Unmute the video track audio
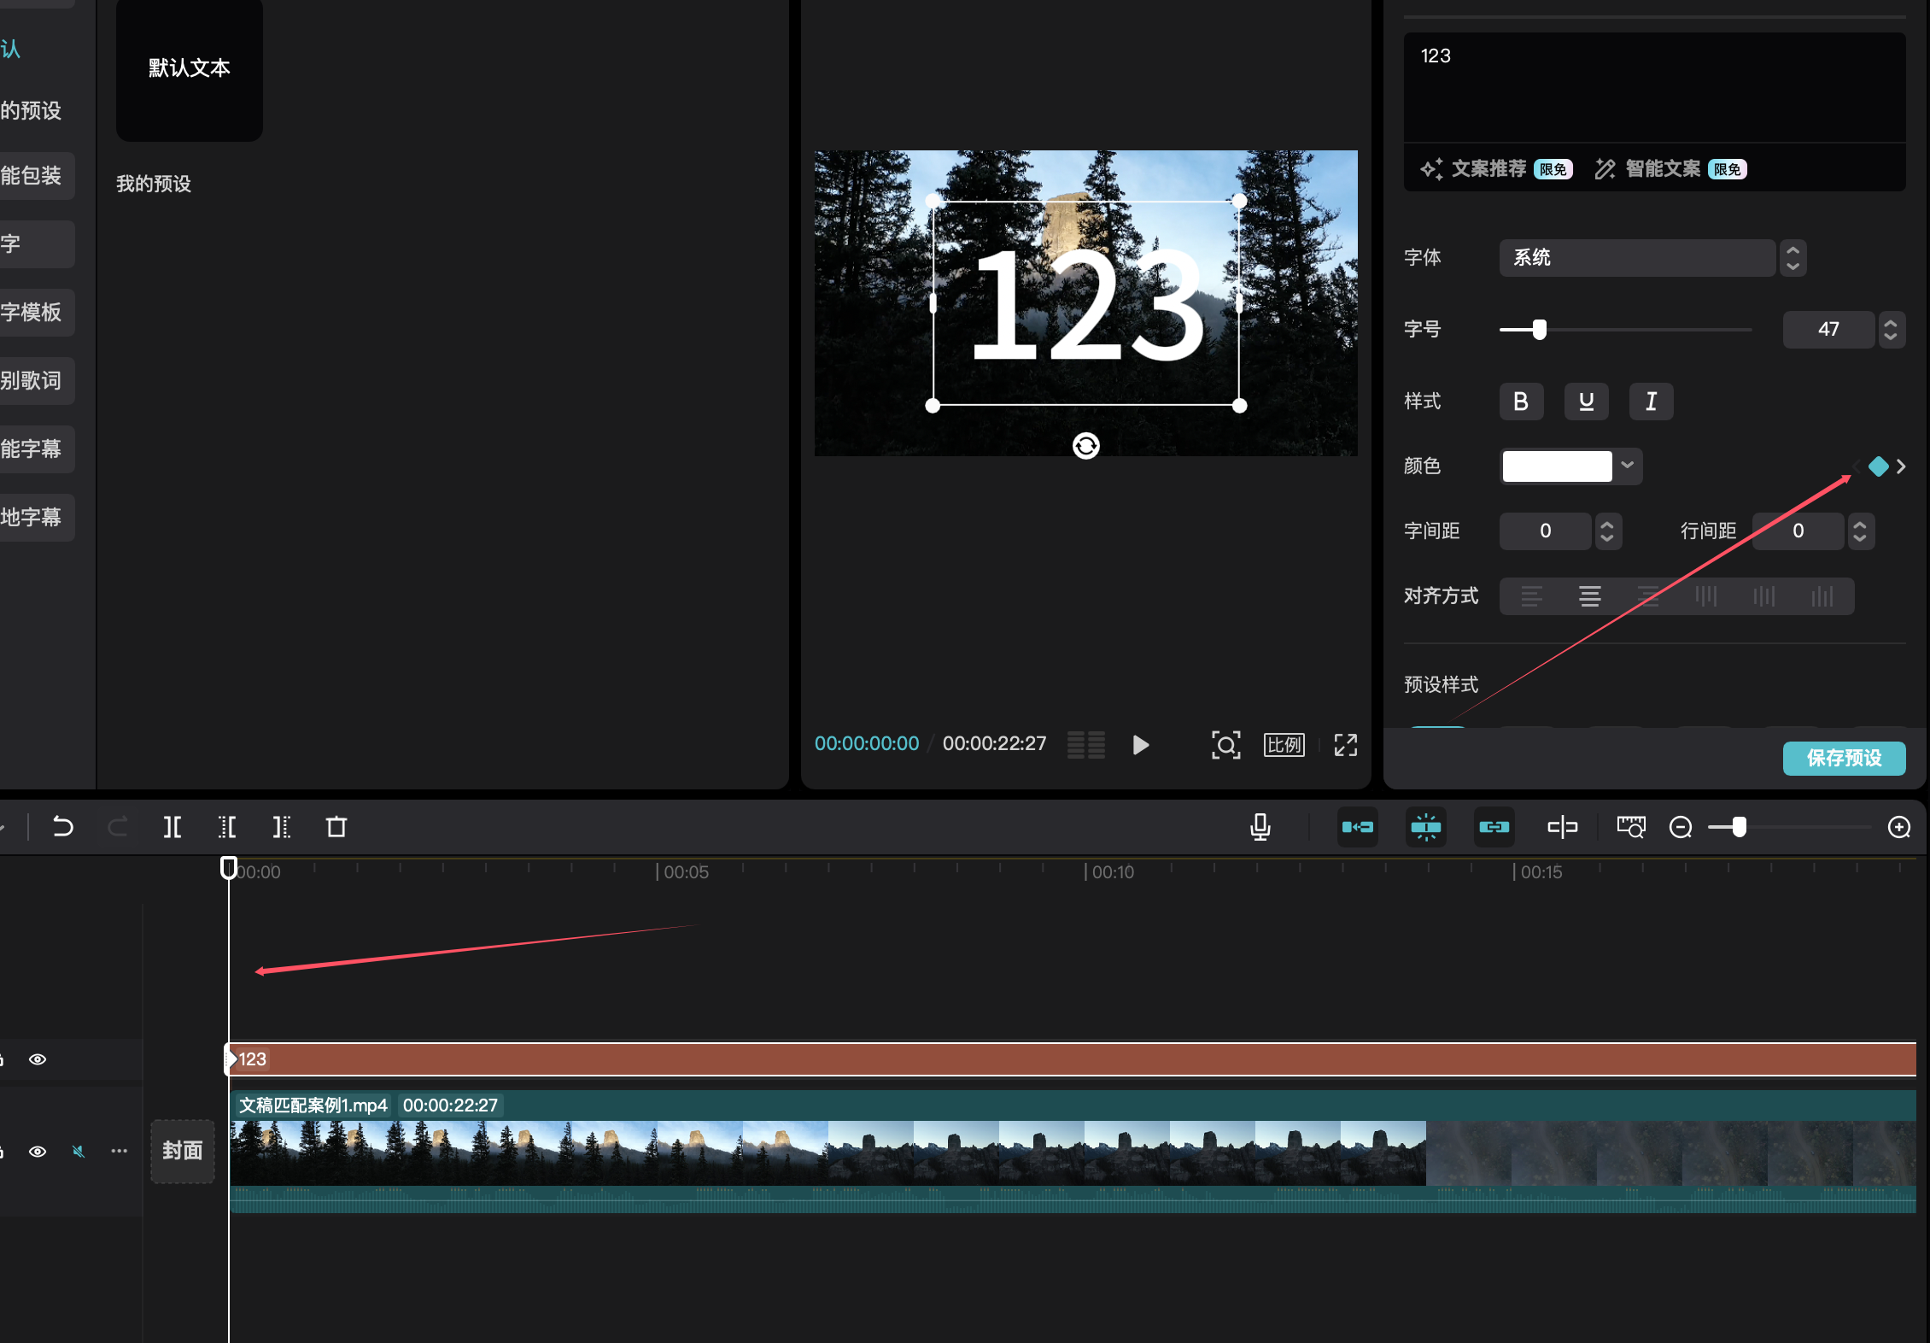 pyautogui.click(x=79, y=1152)
